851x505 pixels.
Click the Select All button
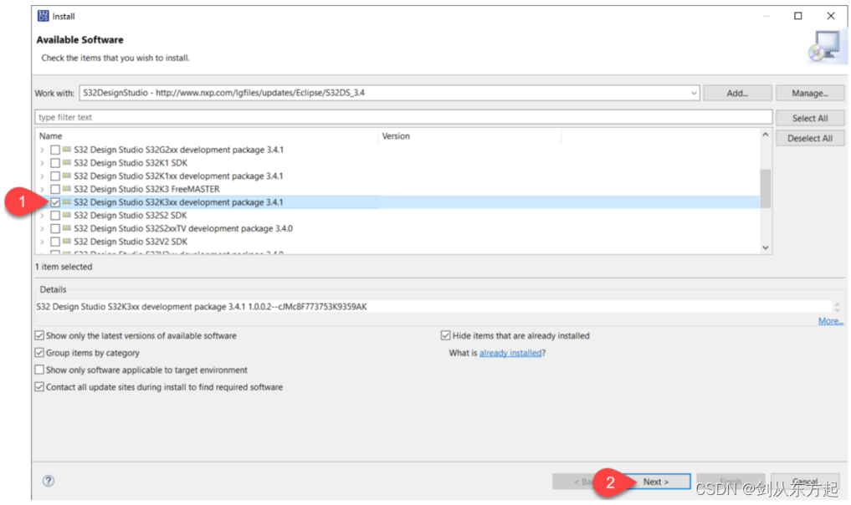(x=810, y=118)
